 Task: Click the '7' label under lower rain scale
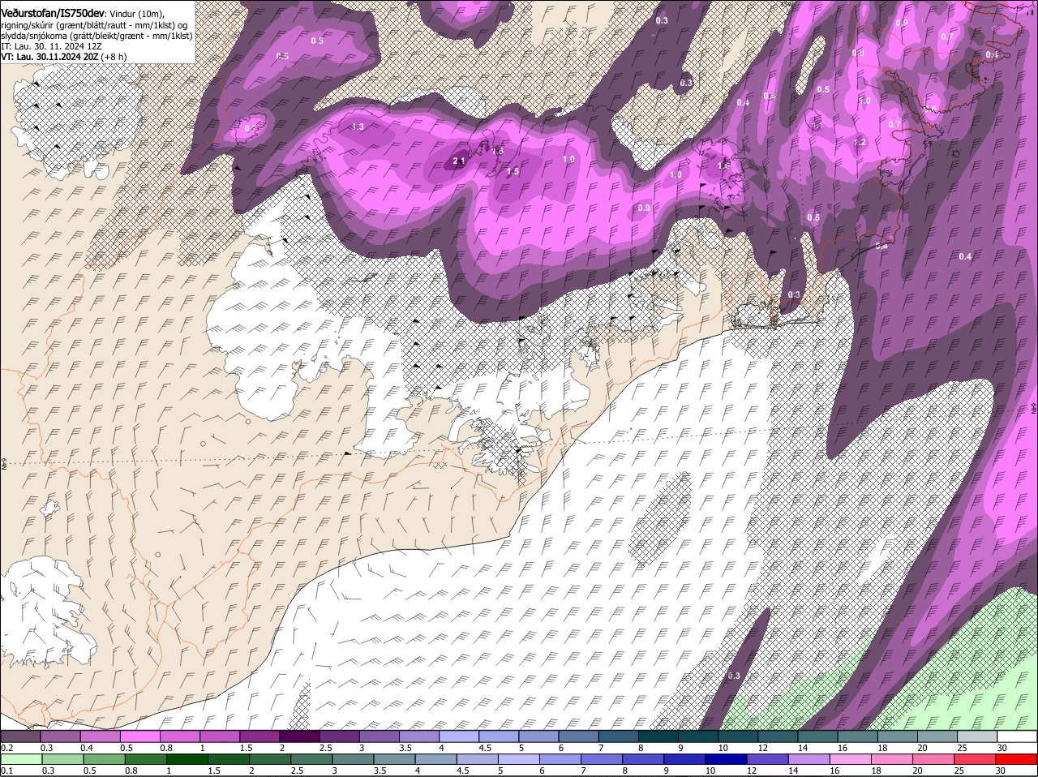tap(582, 771)
